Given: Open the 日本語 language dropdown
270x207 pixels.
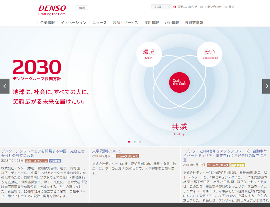Looking at the screenshot, I should (x=161, y=7).
